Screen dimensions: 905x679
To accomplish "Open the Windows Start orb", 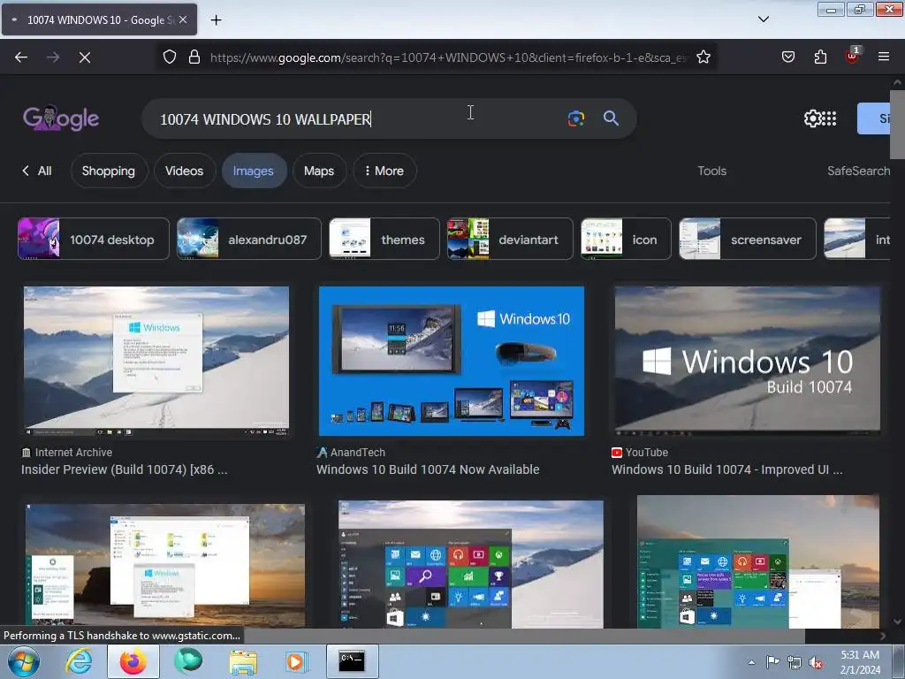I will tap(24, 661).
